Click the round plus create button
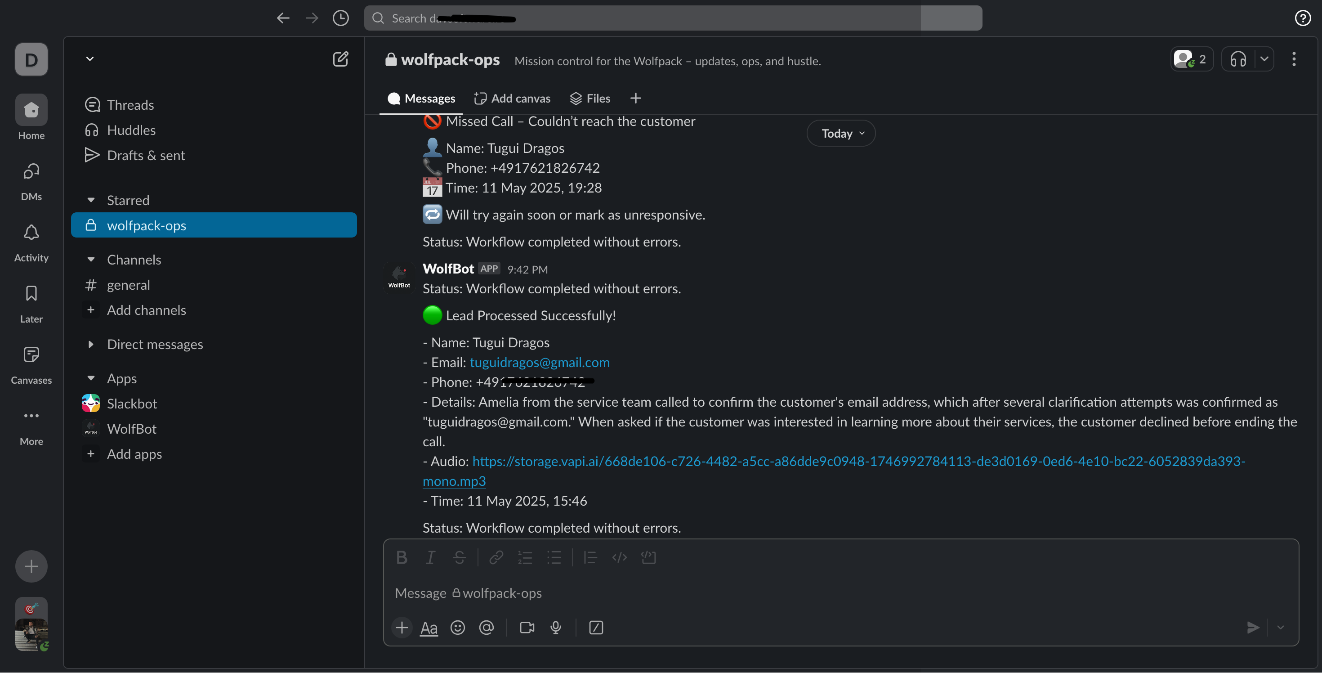1322x673 pixels. 31,567
